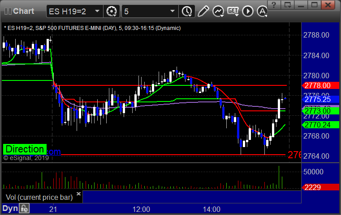Viewport: 341px width, 215px height.
Task: Toggle the lock icon next to Dyn
Action: 24,208
